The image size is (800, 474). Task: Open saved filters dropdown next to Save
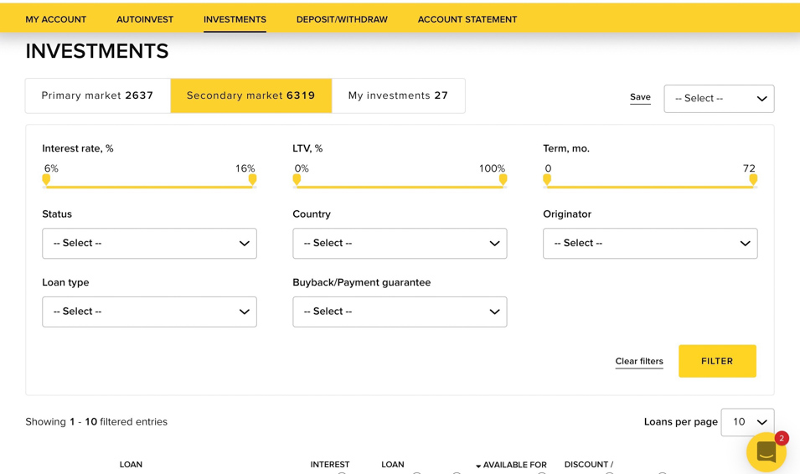719,99
